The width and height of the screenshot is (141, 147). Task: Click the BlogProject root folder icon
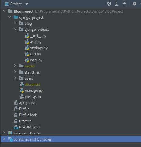coord(10,11)
